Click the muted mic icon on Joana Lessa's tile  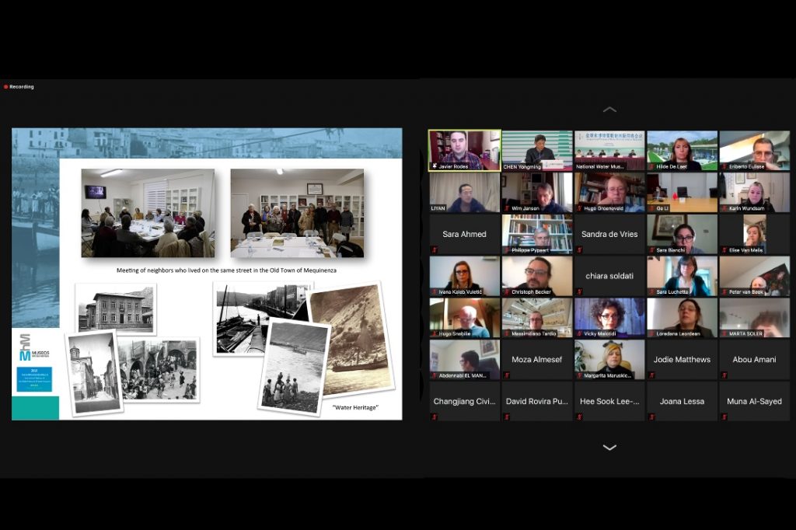point(652,417)
